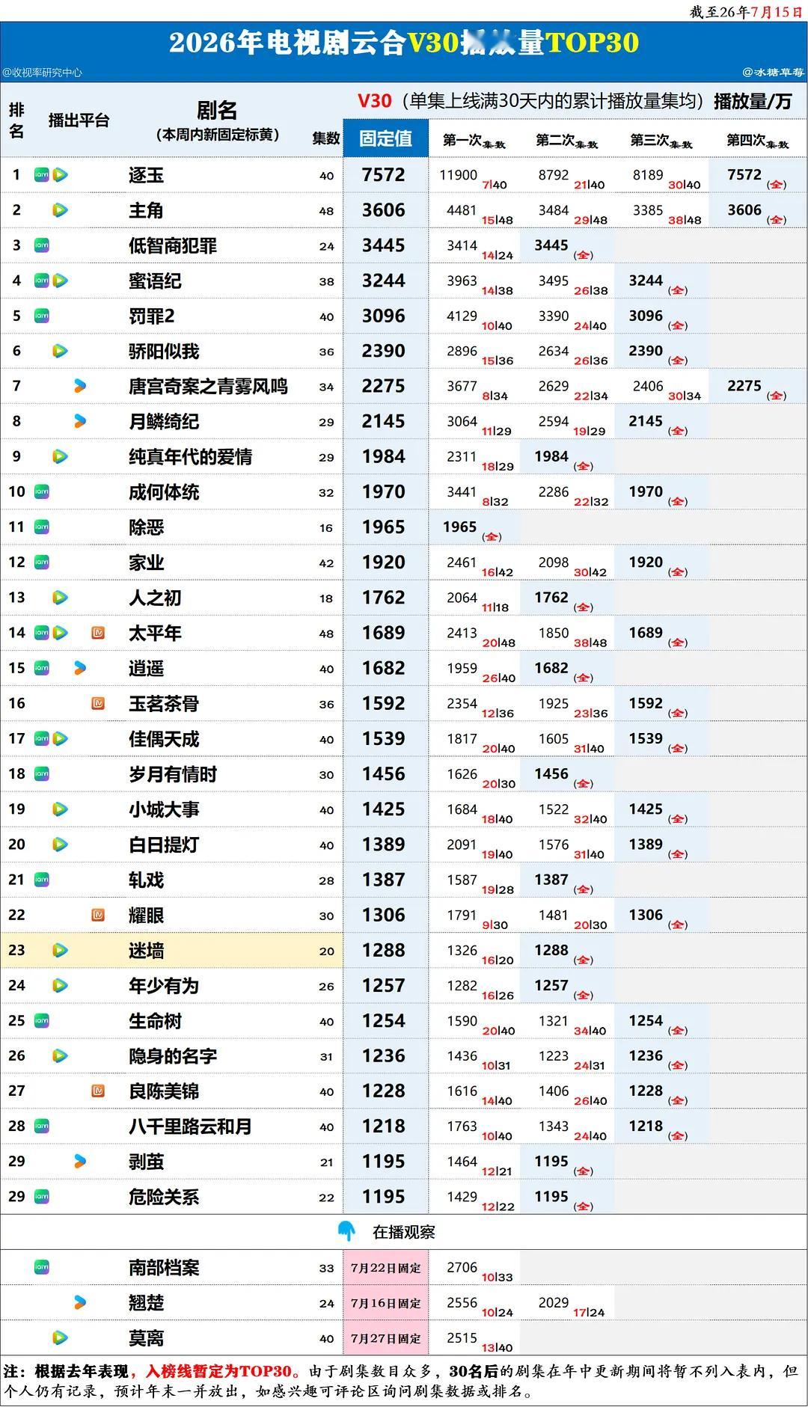808x1407 pixels.
Task: Click the Tencent Video icon in the 蜜语纪 row
Action: tap(61, 281)
